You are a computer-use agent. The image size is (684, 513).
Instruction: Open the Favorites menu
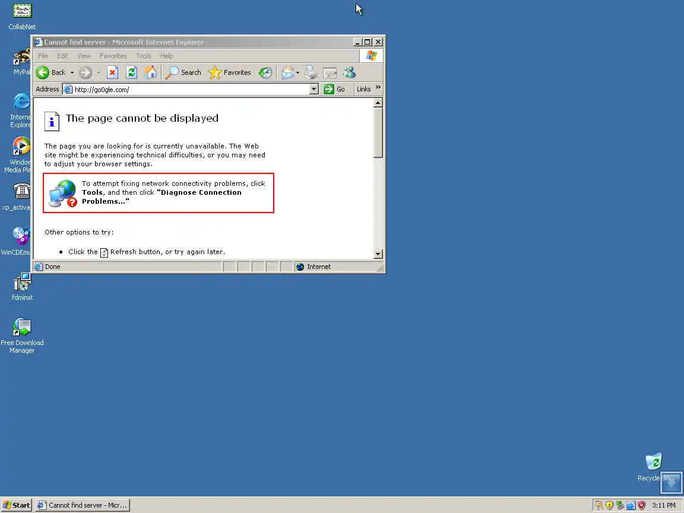[x=113, y=56]
